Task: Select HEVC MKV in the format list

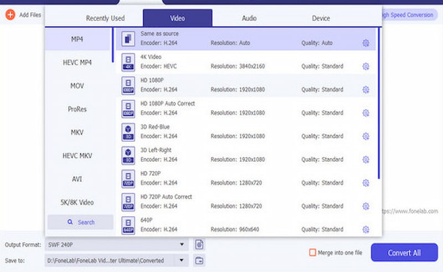Action: point(77,156)
